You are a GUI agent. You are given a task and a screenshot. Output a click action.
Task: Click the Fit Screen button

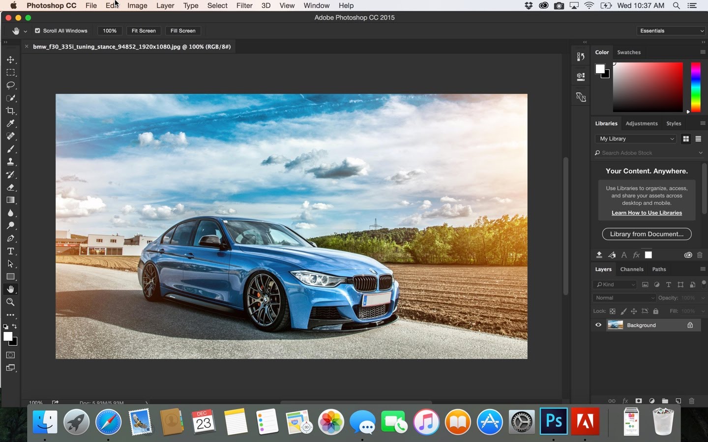(144, 30)
